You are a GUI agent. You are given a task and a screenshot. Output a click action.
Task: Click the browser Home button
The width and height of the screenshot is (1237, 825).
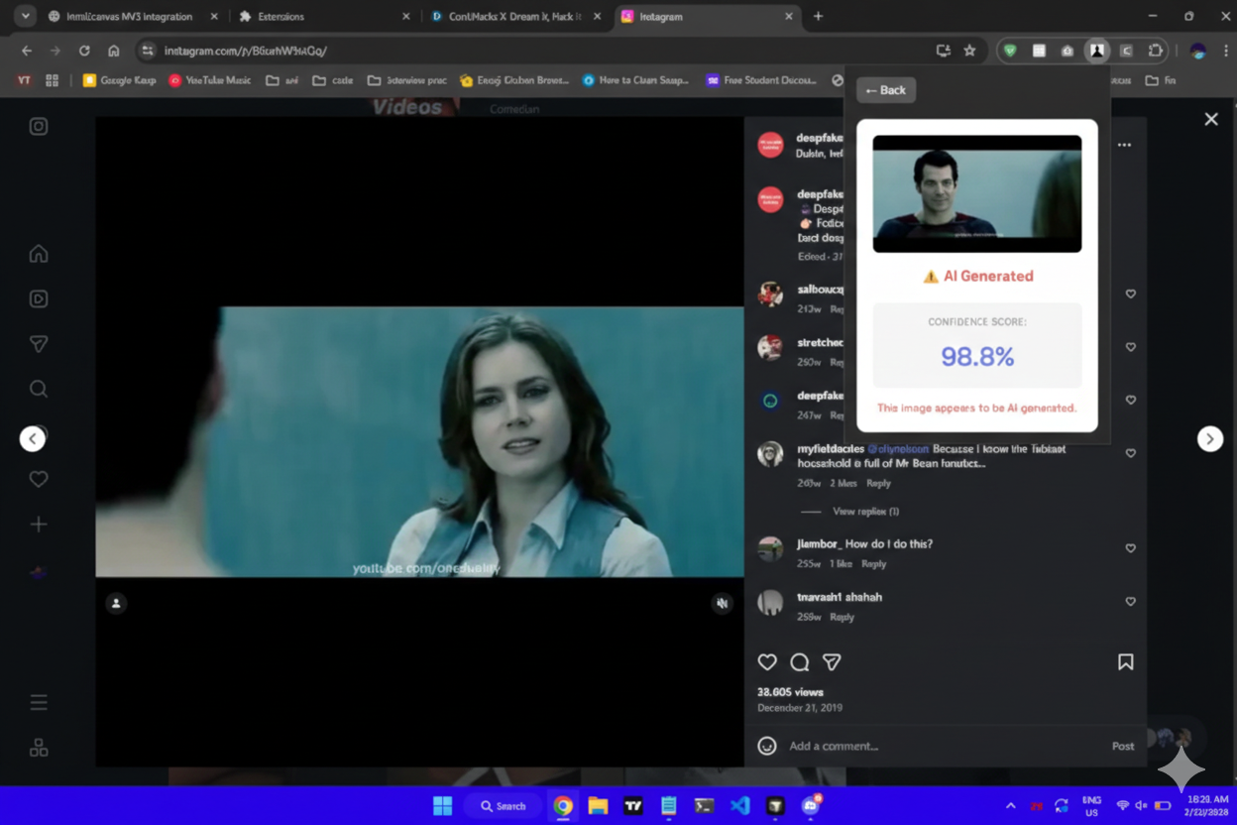114,51
